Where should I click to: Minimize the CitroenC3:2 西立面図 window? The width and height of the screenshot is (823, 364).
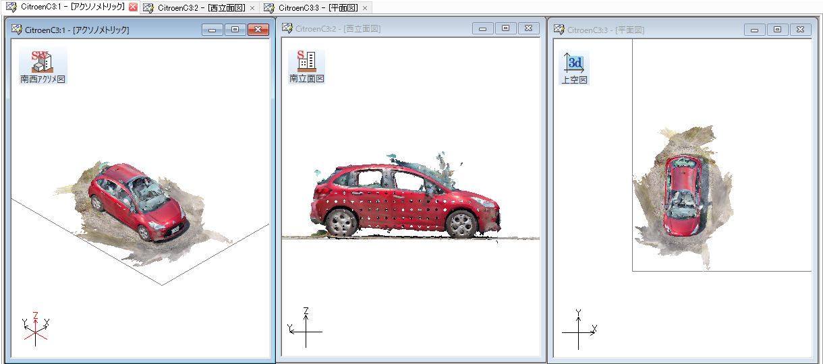[483, 28]
